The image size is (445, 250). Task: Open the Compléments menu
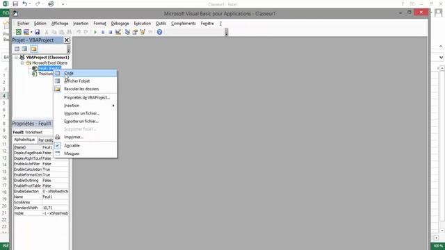pos(184,24)
